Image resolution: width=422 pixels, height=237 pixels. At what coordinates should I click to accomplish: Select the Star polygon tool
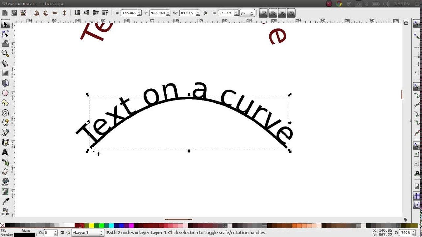click(5, 103)
